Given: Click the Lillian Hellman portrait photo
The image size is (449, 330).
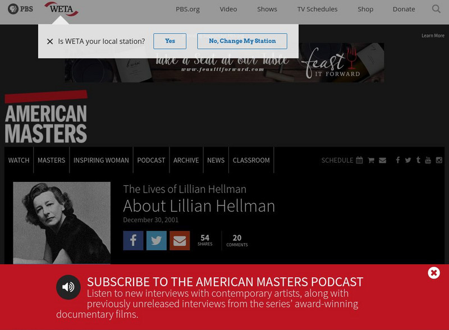Looking at the screenshot, I should [63, 223].
